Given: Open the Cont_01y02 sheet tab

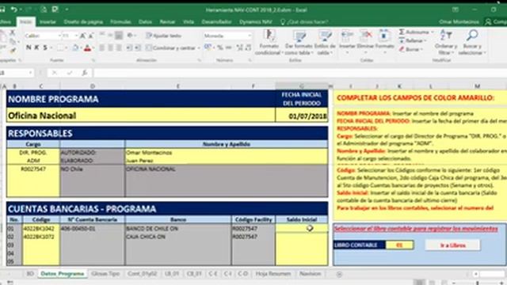Looking at the screenshot, I should tap(142, 274).
